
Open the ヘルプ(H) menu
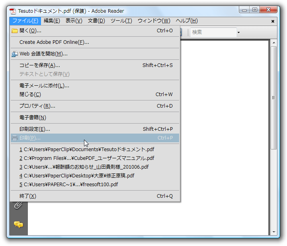187,21
